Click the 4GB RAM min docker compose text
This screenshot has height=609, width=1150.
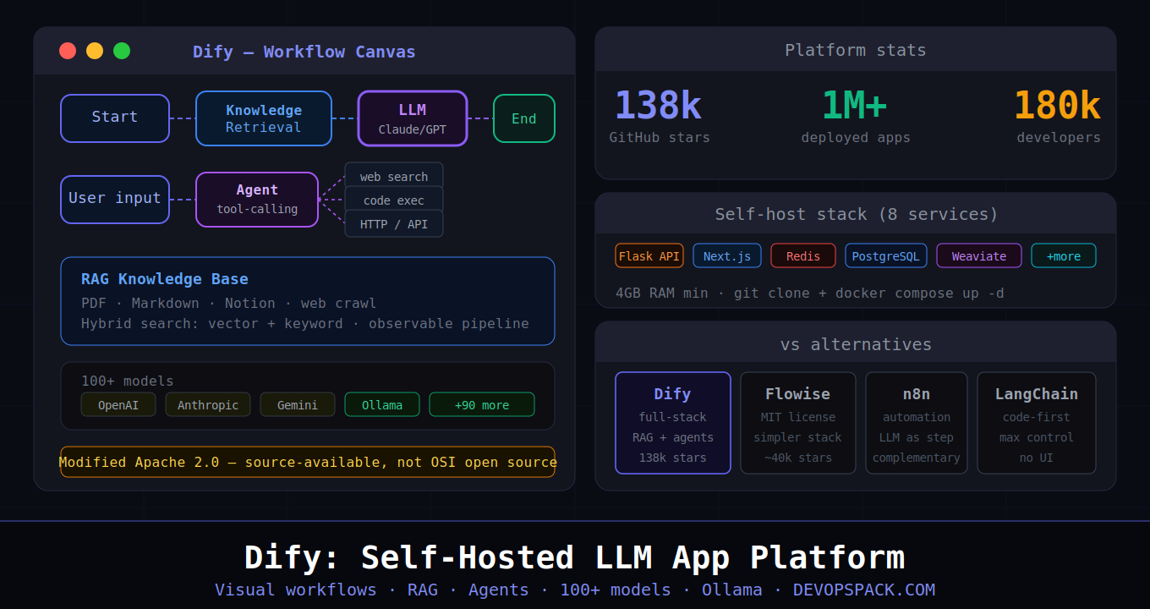tap(810, 293)
